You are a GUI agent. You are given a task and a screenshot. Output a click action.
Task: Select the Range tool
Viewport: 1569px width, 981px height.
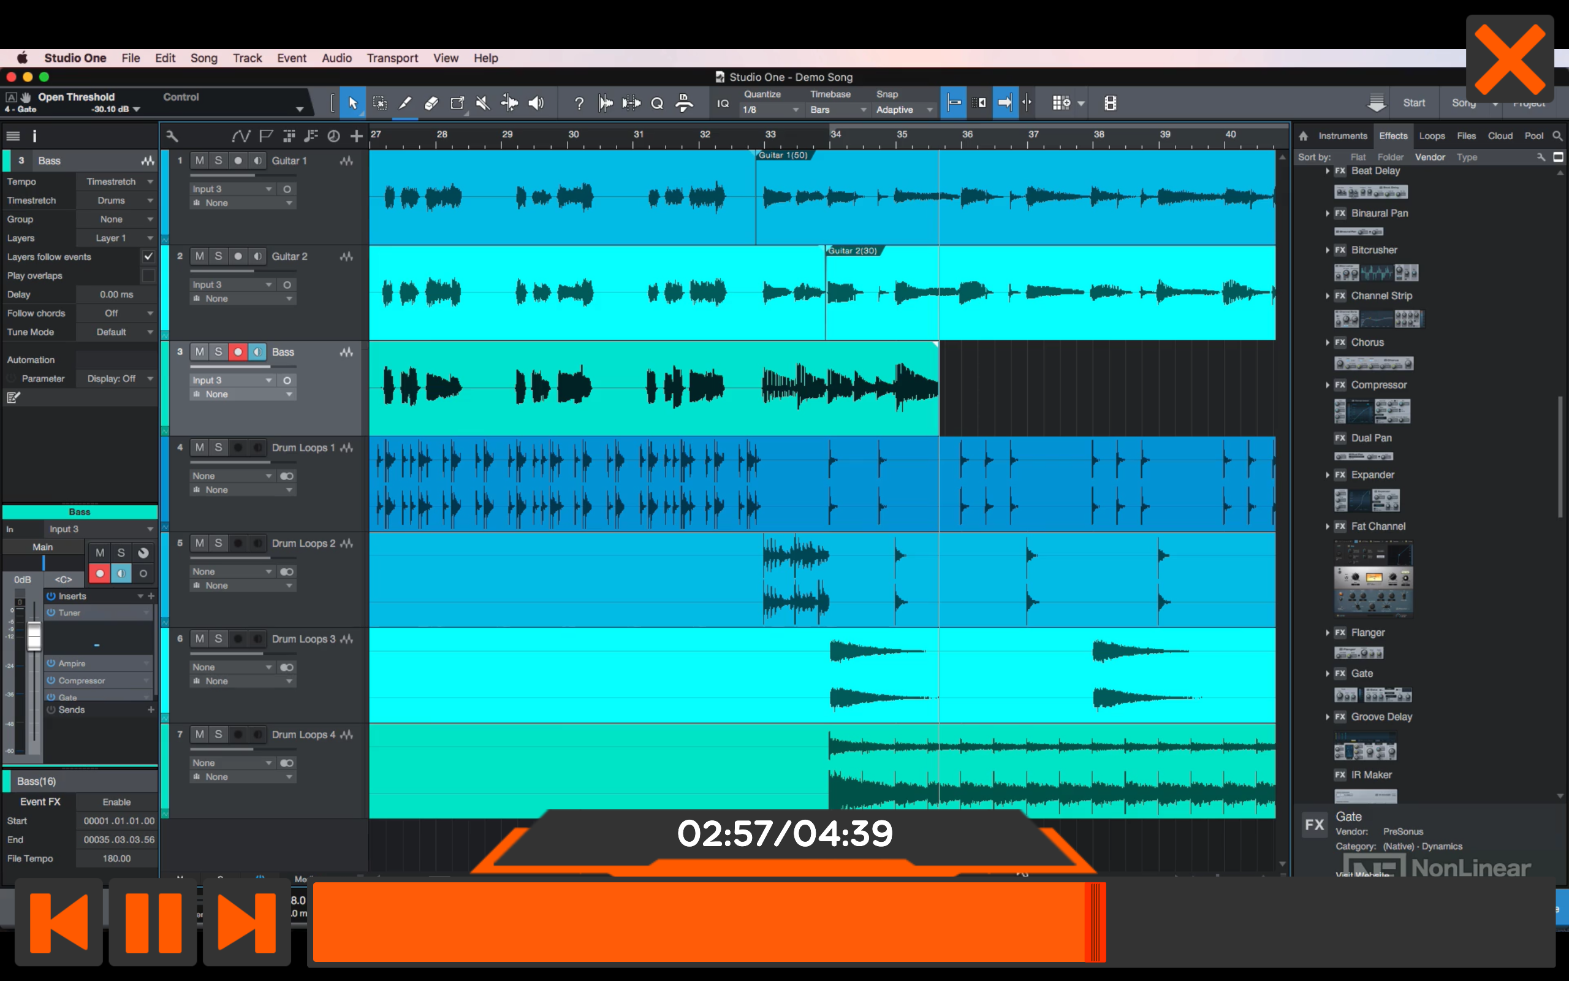pyautogui.click(x=380, y=103)
